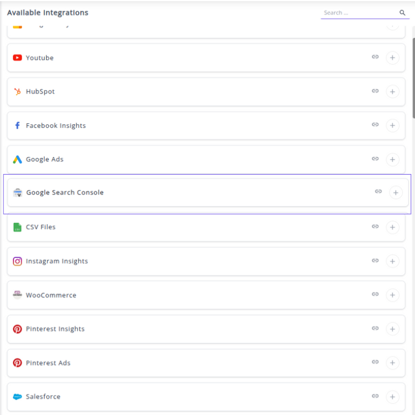Click the link icon for CSV Files
Screen dimensions: 415x415
tap(375, 227)
